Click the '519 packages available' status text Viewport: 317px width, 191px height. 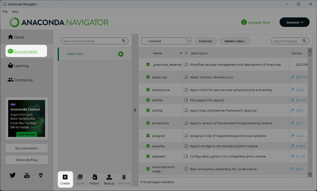coord(157,182)
